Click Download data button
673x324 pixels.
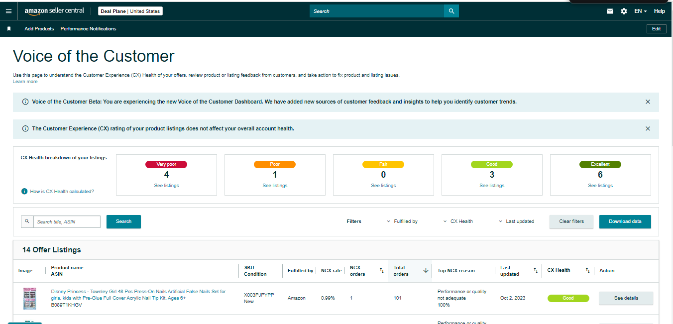click(x=625, y=221)
